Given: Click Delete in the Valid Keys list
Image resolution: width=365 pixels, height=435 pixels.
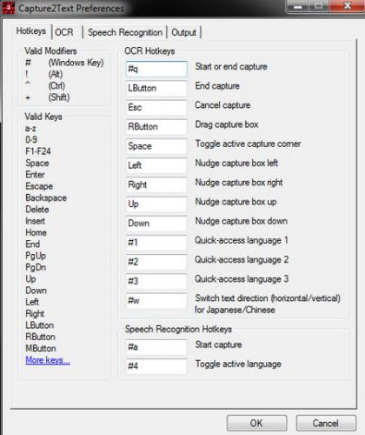Looking at the screenshot, I should (x=37, y=210).
